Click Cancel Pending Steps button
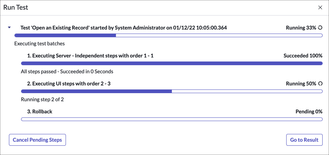 point(38,140)
